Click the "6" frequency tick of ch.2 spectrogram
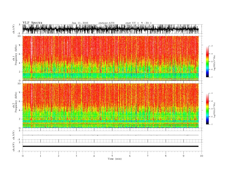227x175 pixels. point(20,101)
